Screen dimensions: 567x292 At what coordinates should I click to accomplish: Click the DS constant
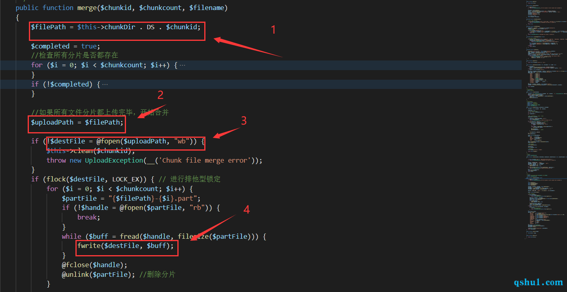[x=150, y=27]
